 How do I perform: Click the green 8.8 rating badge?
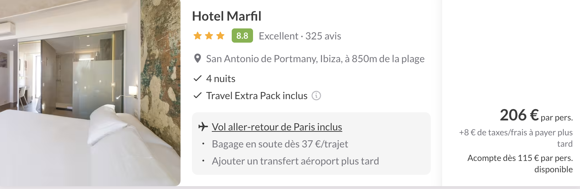tap(242, 36)
